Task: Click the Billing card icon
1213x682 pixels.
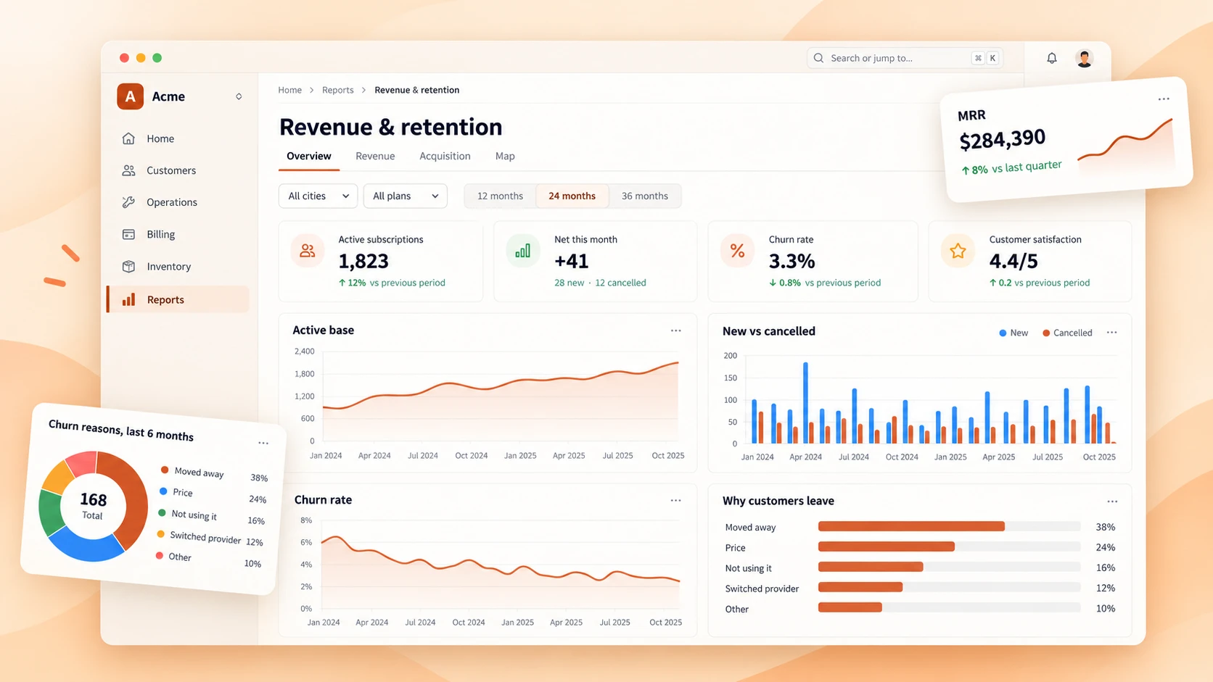Action: [128, 234]
